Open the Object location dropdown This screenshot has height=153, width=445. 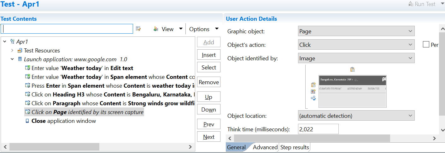click(356, 116)
